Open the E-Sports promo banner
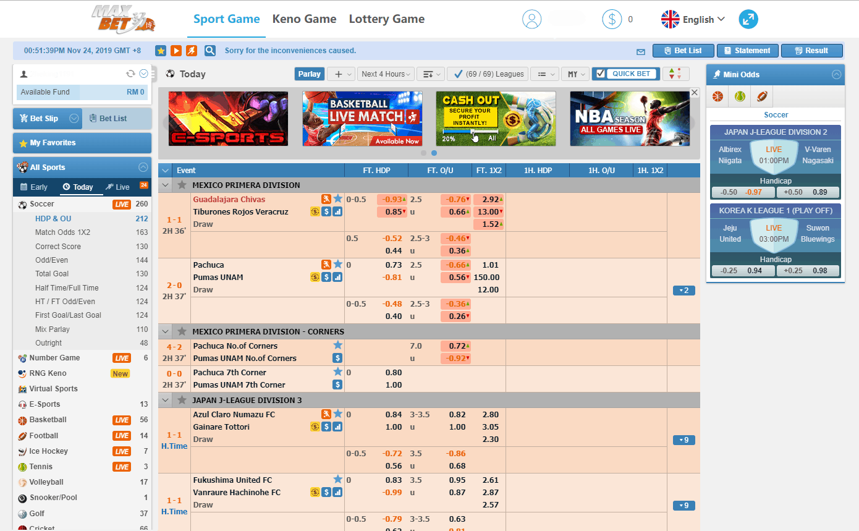The height and width of the screenshot is (531, 859). (228, 119)
